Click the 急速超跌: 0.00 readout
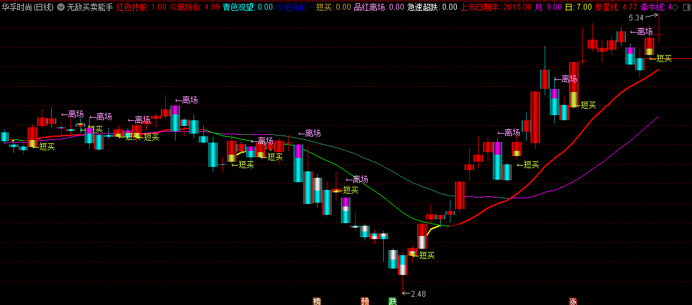Screen dimensions: 692x305 [x=432, y=7]
